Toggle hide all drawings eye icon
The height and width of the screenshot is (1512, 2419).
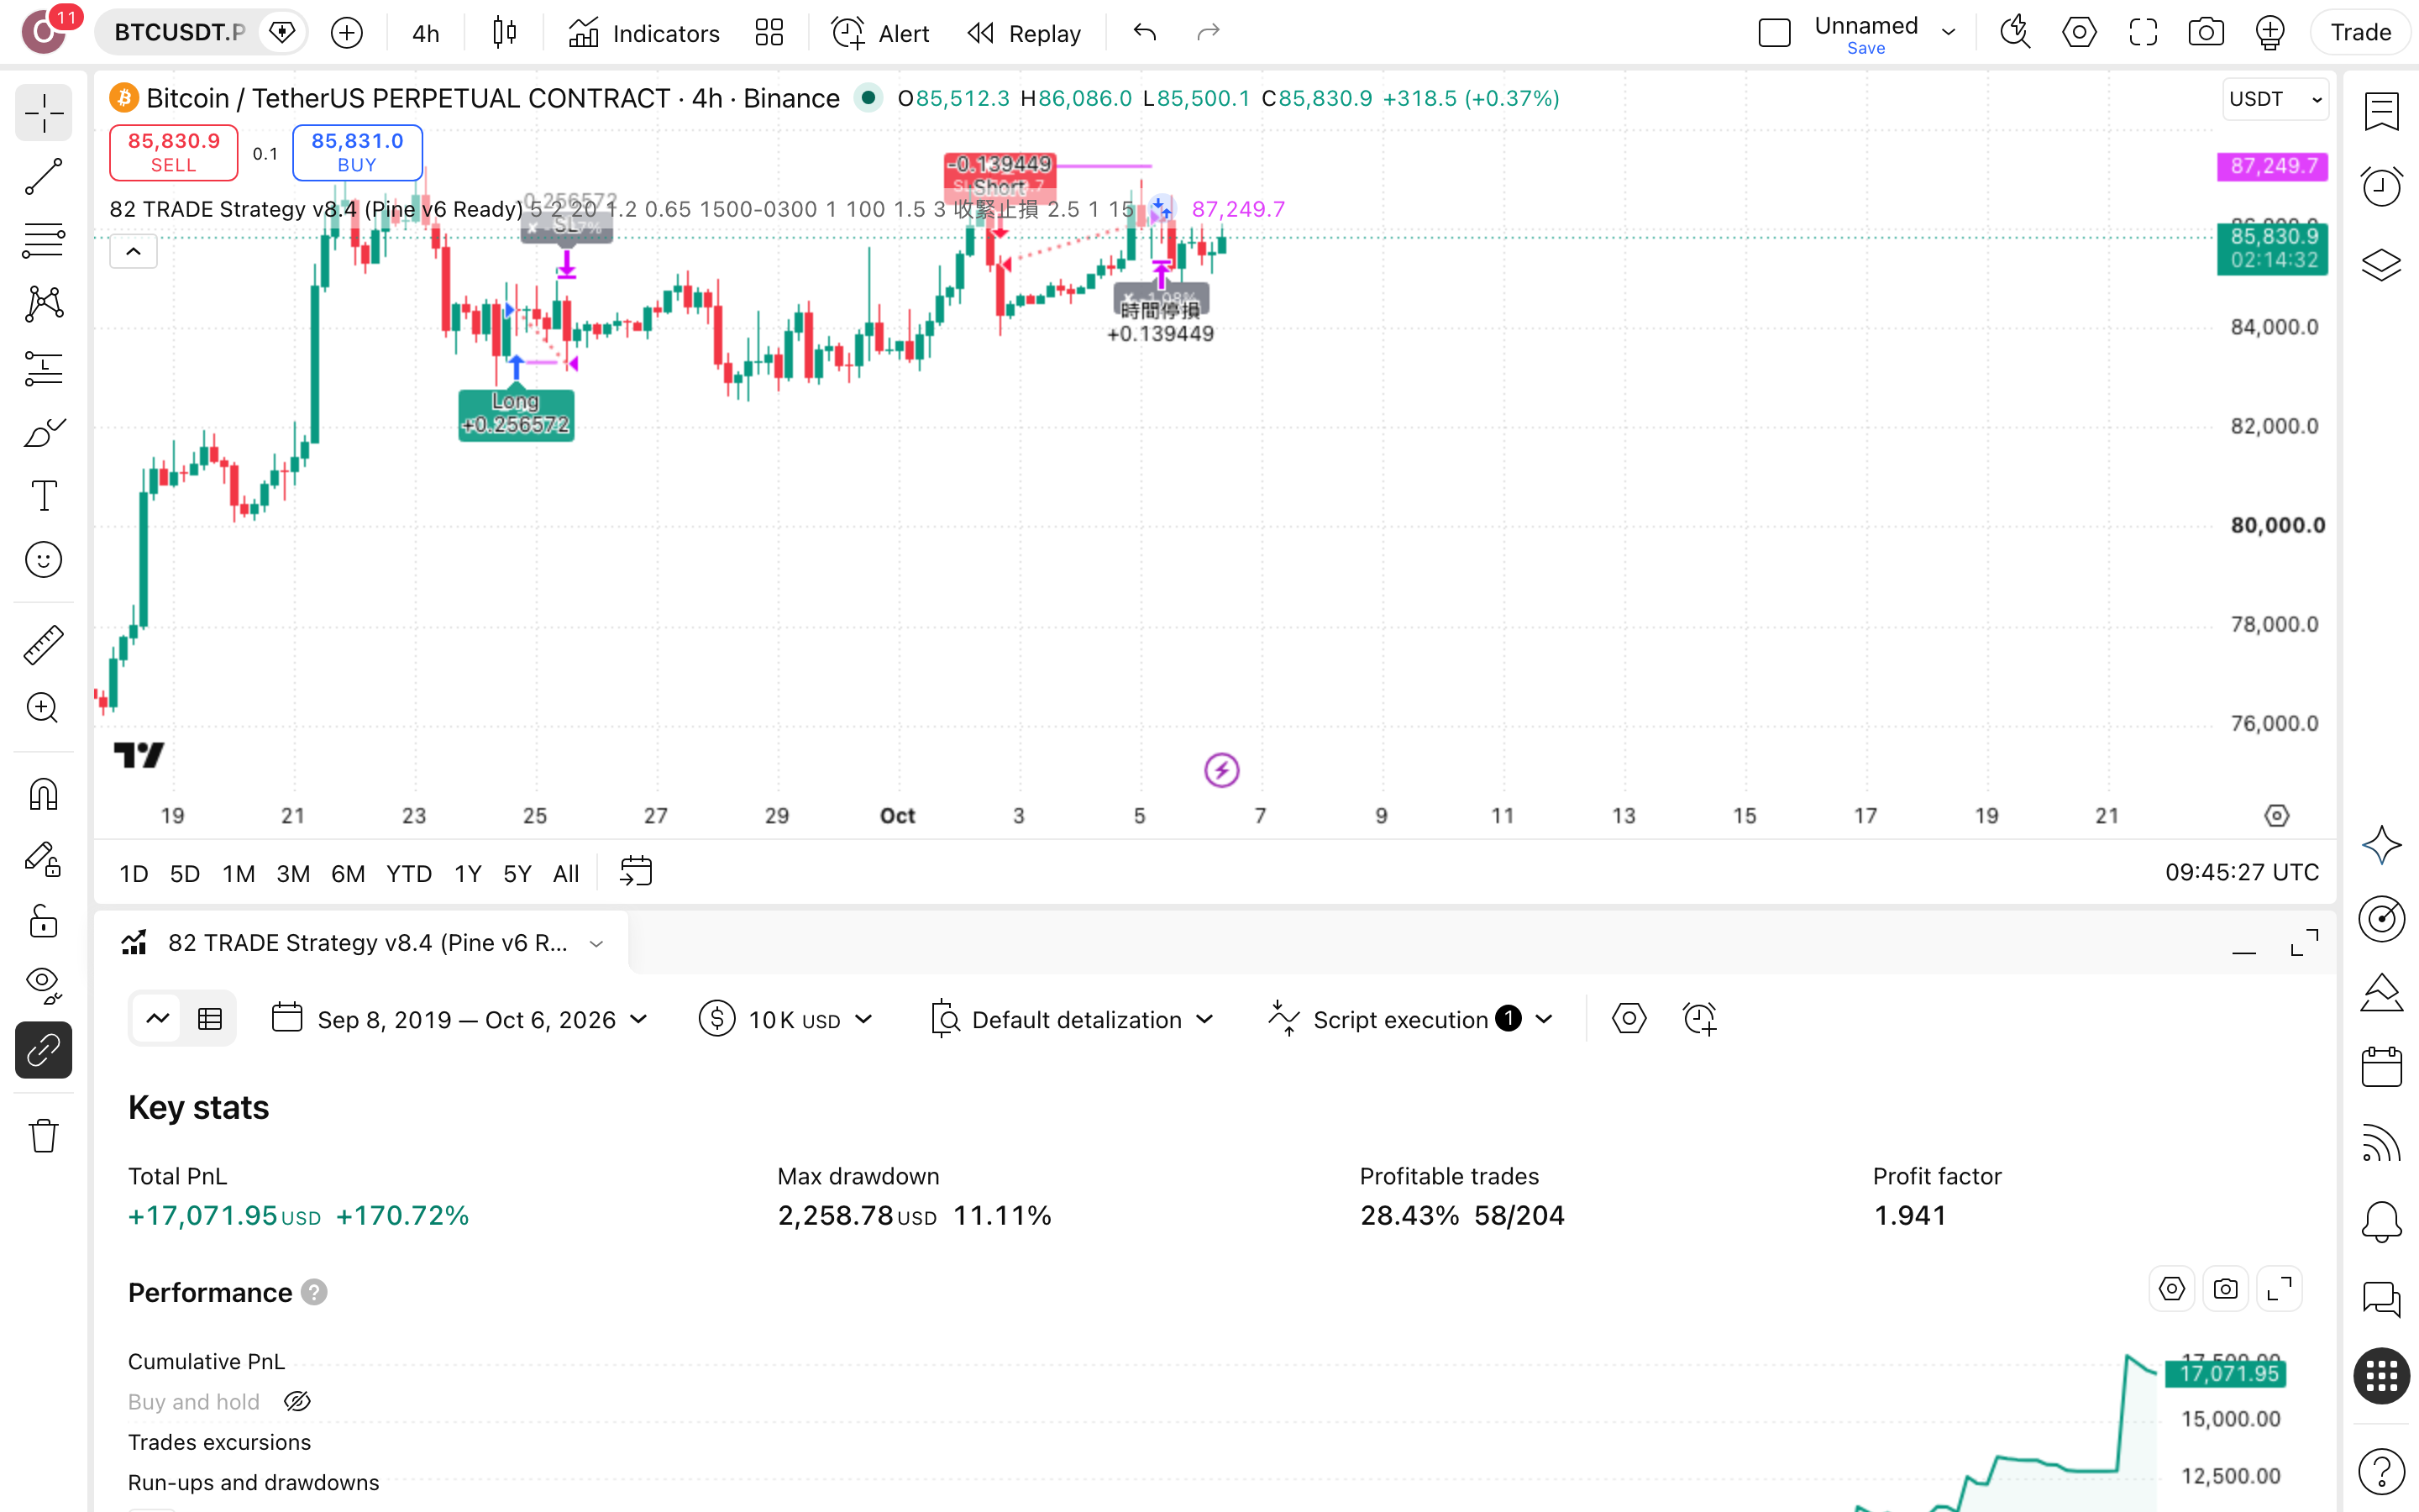click(43, 986)
